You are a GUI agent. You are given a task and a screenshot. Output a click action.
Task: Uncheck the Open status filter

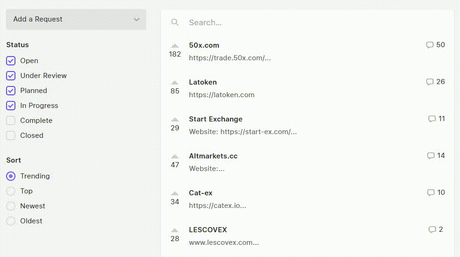coord(11,61)
